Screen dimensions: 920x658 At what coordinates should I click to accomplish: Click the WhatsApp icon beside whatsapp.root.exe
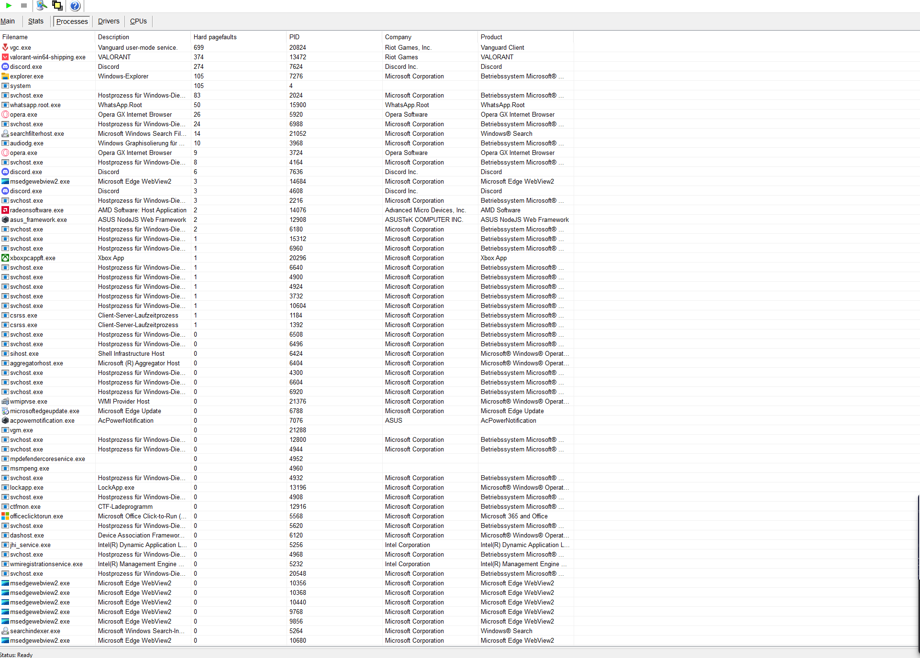(5, 105)
